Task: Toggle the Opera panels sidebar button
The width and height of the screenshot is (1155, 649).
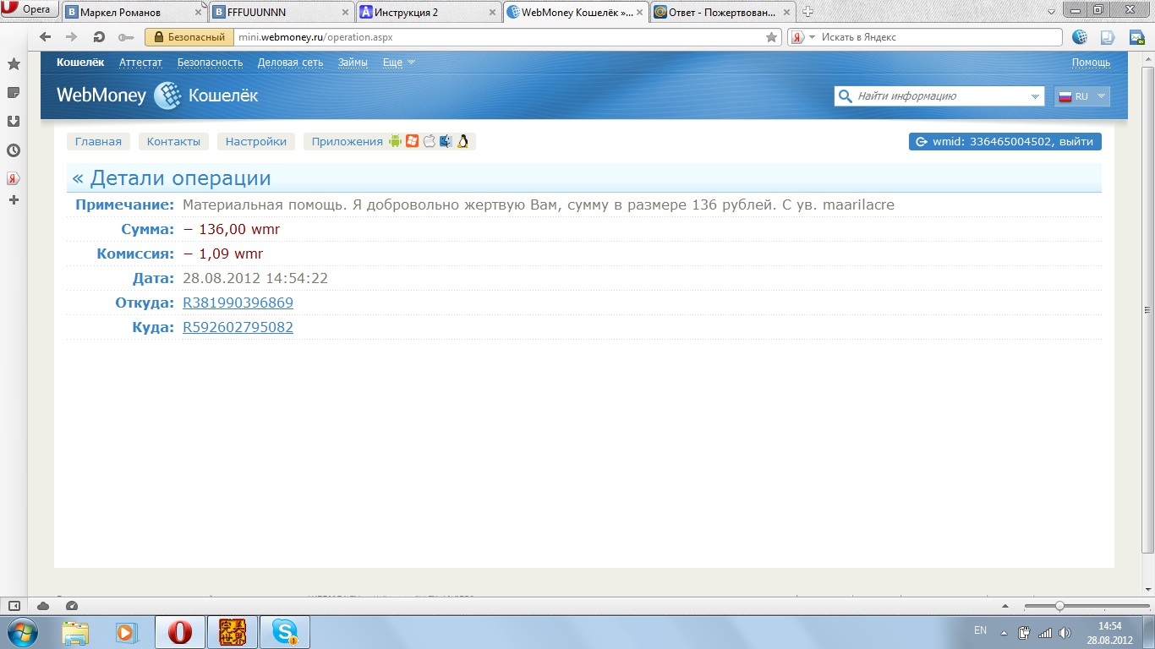Action: (14, 606)
